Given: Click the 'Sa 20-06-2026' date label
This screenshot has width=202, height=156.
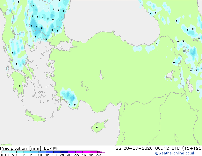Looking at the screenshot, I should coord(134,148).
